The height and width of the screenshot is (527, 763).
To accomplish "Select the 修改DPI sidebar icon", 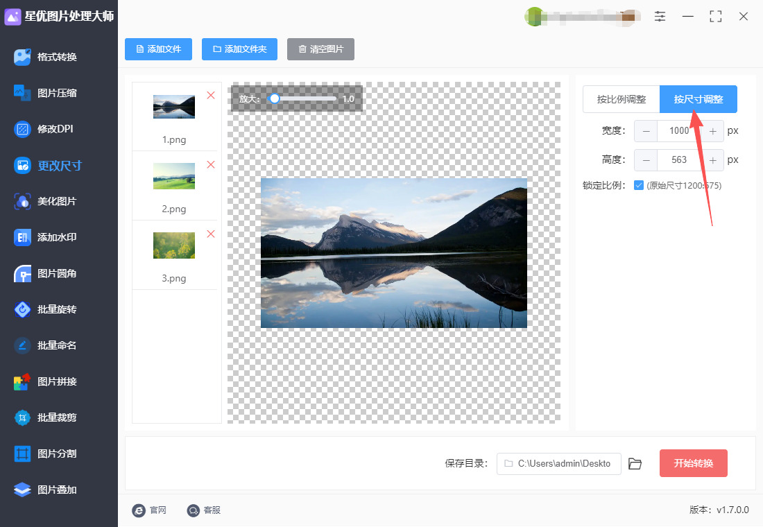I will 22,129.
